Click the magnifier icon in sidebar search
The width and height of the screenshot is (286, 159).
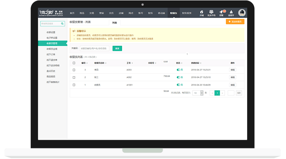coord(63,24)
